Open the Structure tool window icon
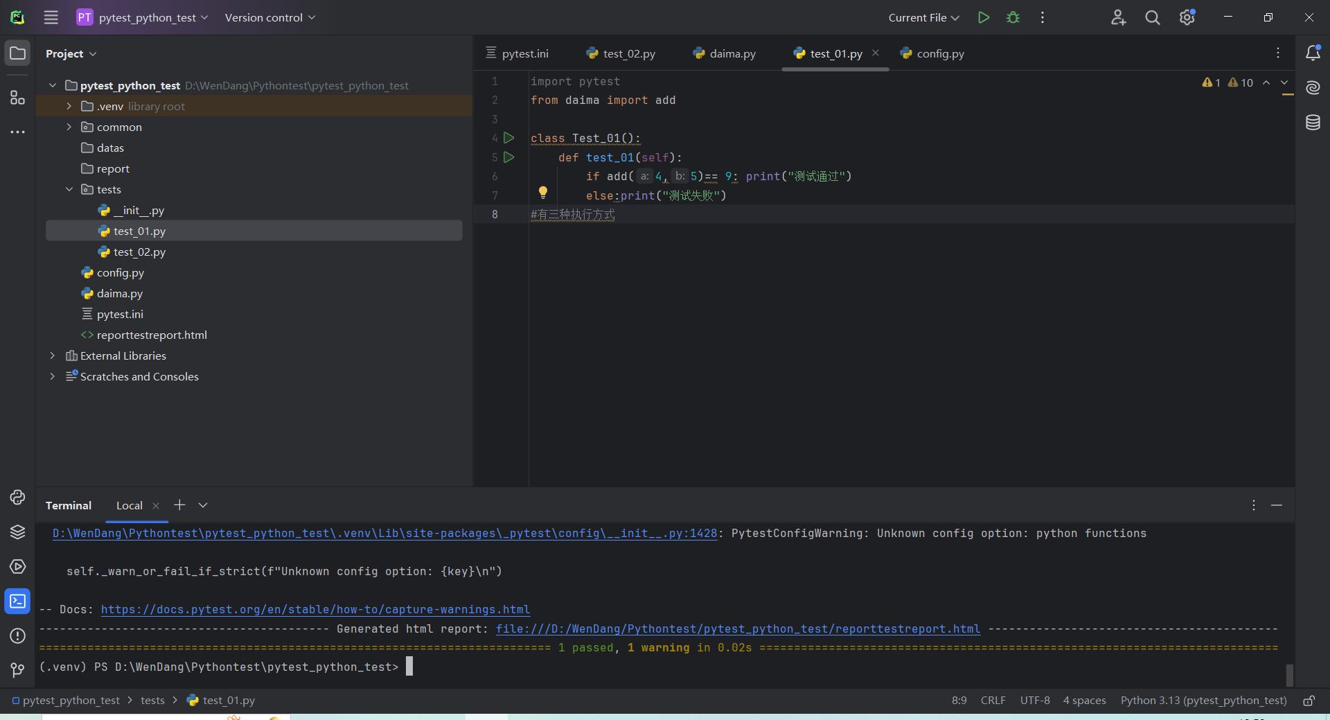This screenshot has height=720, width=1330. pos(18,98)
